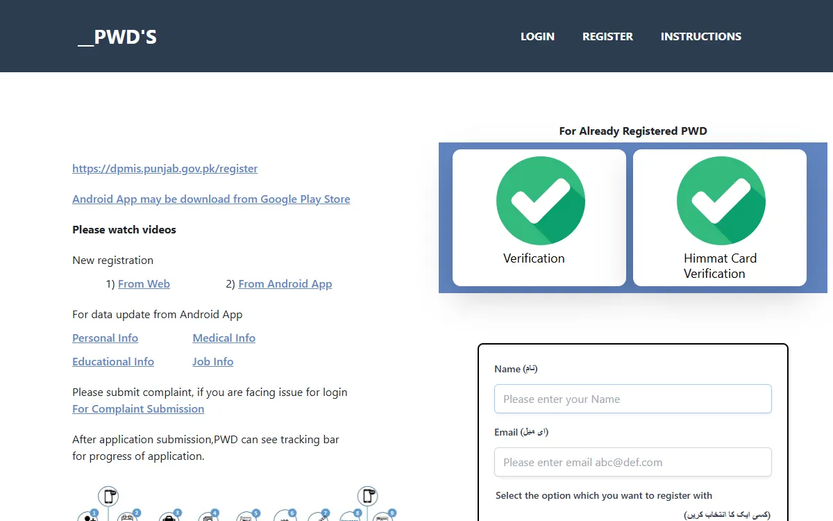Click the 'Name' field label
This screenshot has height=521, width=833.
click(x=516, y=369)
